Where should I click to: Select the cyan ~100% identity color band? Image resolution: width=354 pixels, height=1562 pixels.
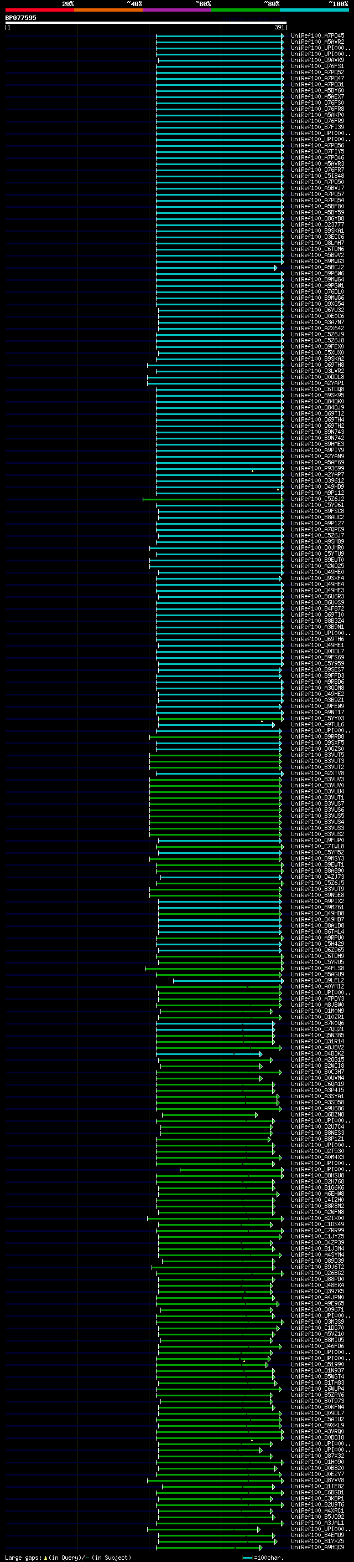tap(315, 10)
